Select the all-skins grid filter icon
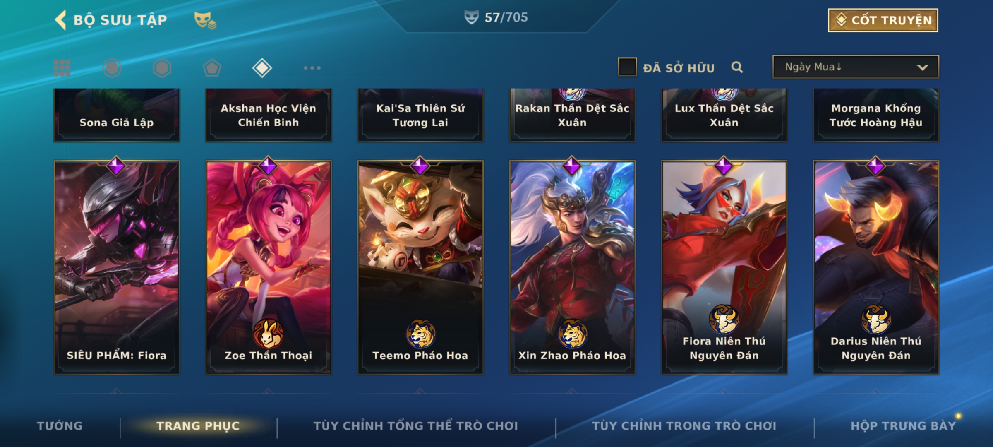The width and height of the screenshot is (993, 447). coord(62,68)
